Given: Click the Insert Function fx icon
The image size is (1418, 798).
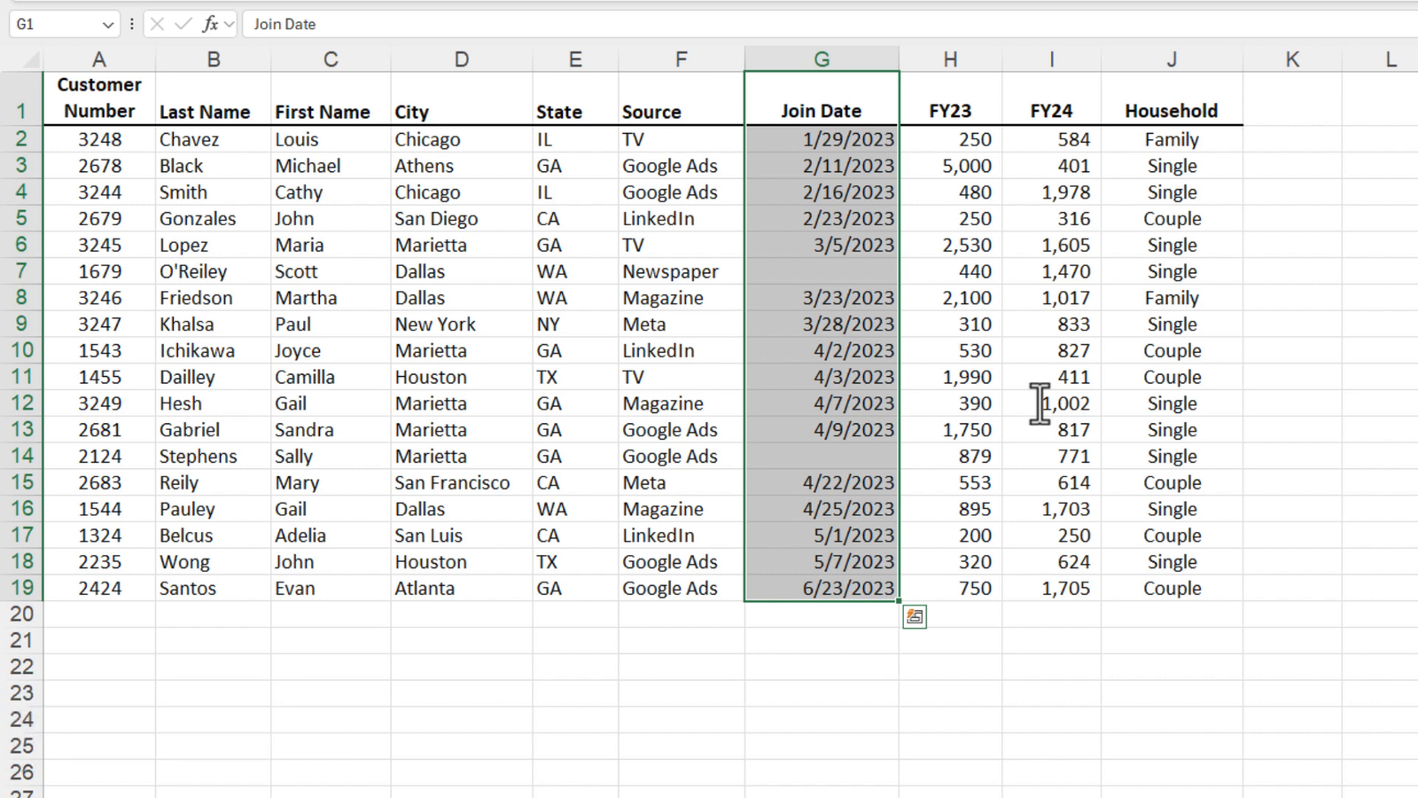Looking at the screenshot, I should pos(210,24).
